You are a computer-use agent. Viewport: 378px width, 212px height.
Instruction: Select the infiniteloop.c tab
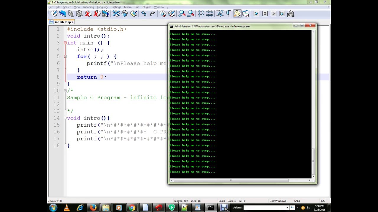coord(62,22)
